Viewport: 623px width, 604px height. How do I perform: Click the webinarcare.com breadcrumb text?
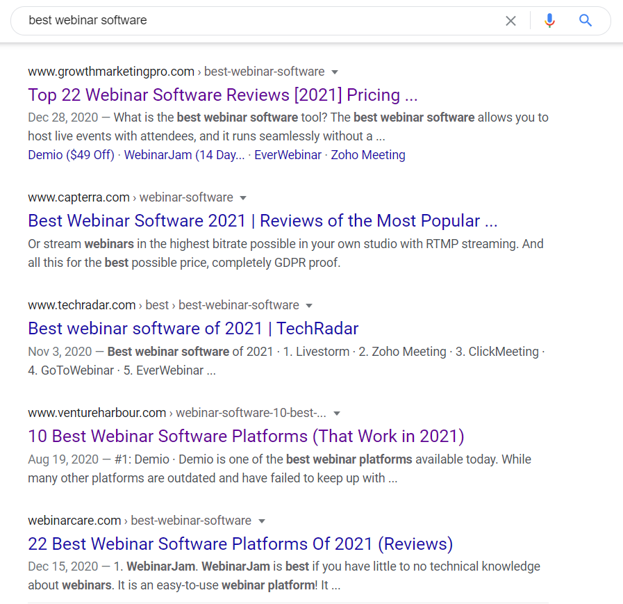[x=74, y=521]
